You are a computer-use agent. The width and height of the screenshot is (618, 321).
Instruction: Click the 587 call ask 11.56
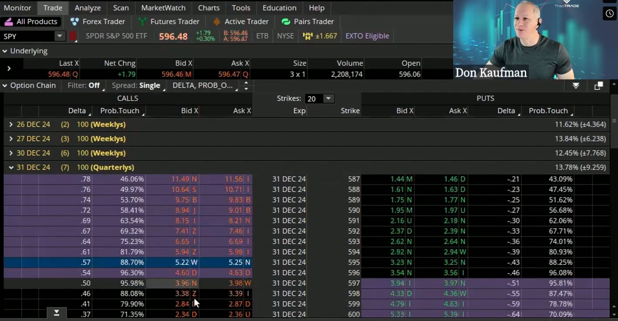pyautogui.click(x=234, y=179)
